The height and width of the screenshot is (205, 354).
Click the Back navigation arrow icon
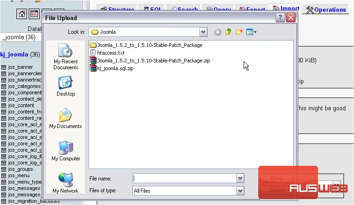[218, 32]
